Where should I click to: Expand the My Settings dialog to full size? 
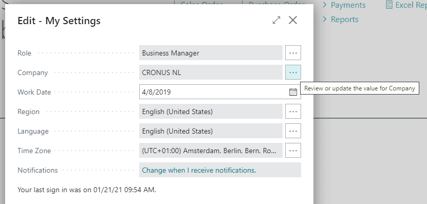[276, 20]
